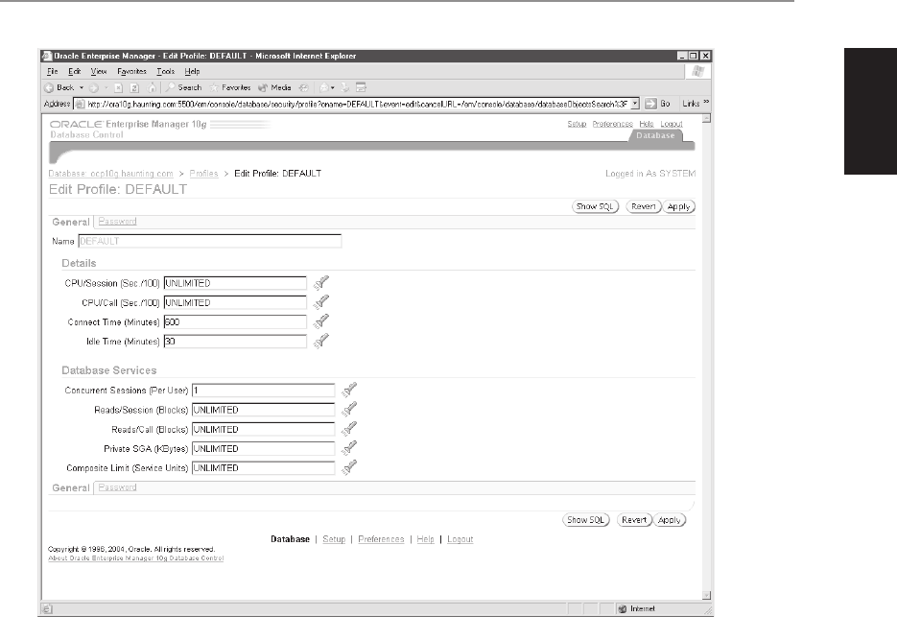
Task: Click the Refresh page icon
Action: click(x=134, y=87)
